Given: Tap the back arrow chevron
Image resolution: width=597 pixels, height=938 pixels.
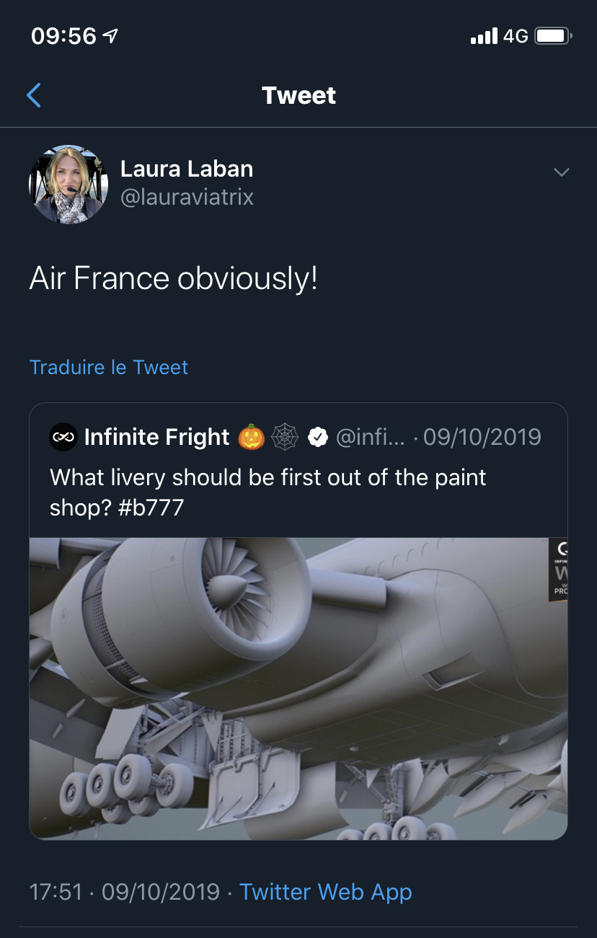Looking at the screenshot, I should [x=34, y=95].
